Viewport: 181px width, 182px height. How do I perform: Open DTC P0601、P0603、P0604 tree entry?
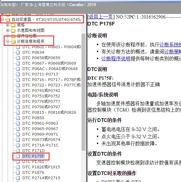pyautogui.click(x=52, y=47)
